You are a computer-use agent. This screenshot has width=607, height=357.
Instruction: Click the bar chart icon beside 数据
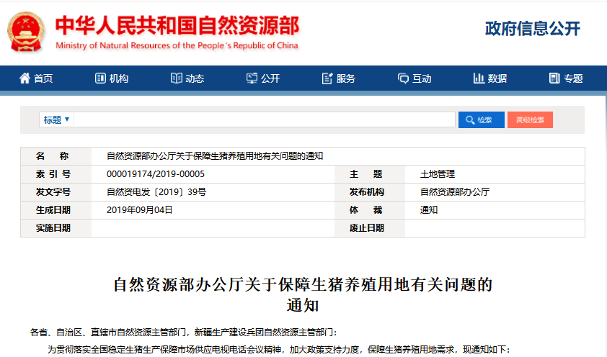(x=479, y=78)
